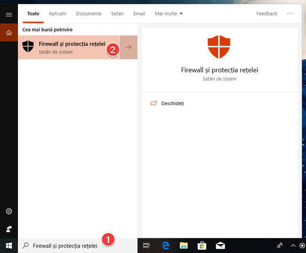Viewport: 306px width, 253px height.
Task: Open Firewall și protecția rețelei best match result
Action: (x=68, y=47)
